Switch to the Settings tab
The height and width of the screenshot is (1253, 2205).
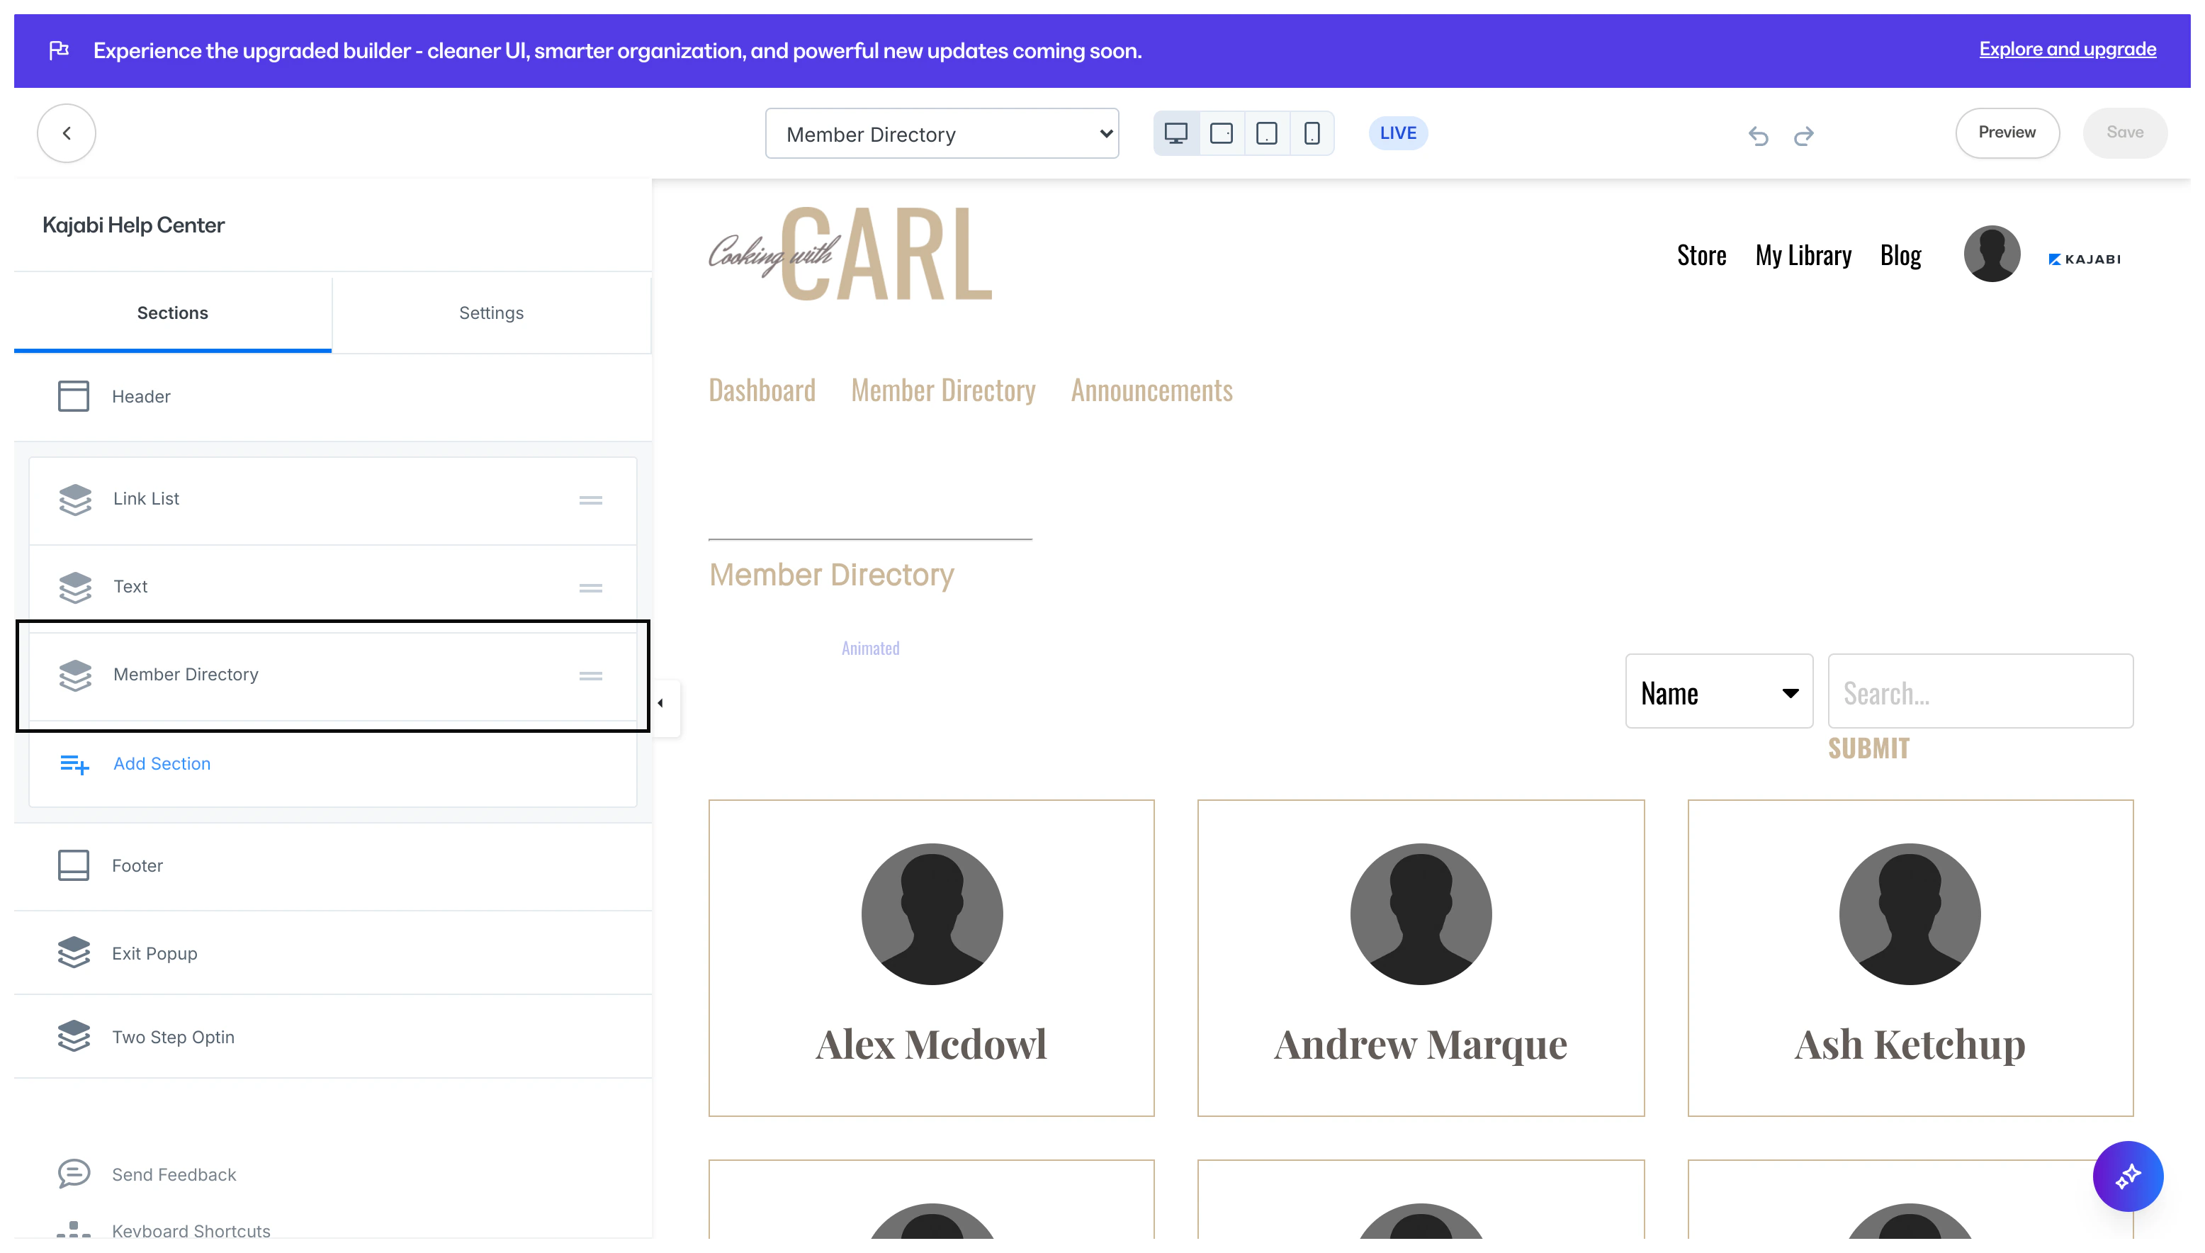(x=491, y=313)
